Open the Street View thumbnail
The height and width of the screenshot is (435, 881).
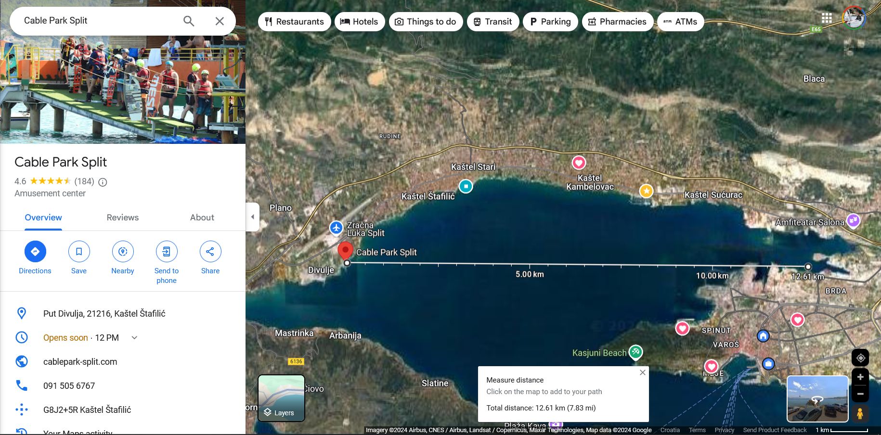(817, 399)
